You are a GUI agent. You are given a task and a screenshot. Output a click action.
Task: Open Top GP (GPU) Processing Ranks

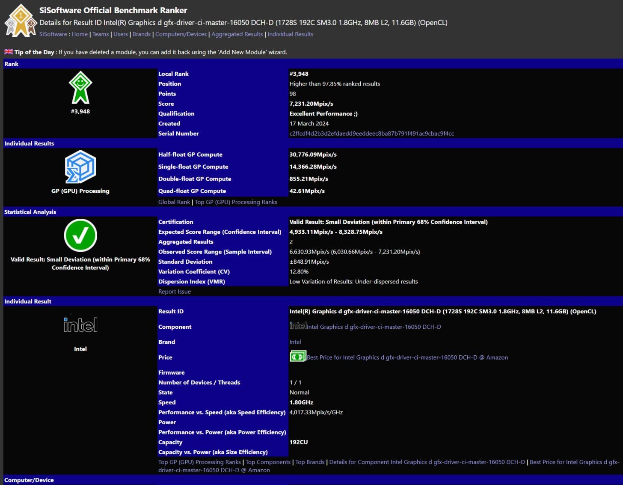236,202
